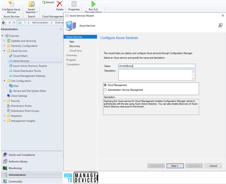Select Administration Service Management radio button
This screenshot has height=184, width=226.
pos(105,90)
